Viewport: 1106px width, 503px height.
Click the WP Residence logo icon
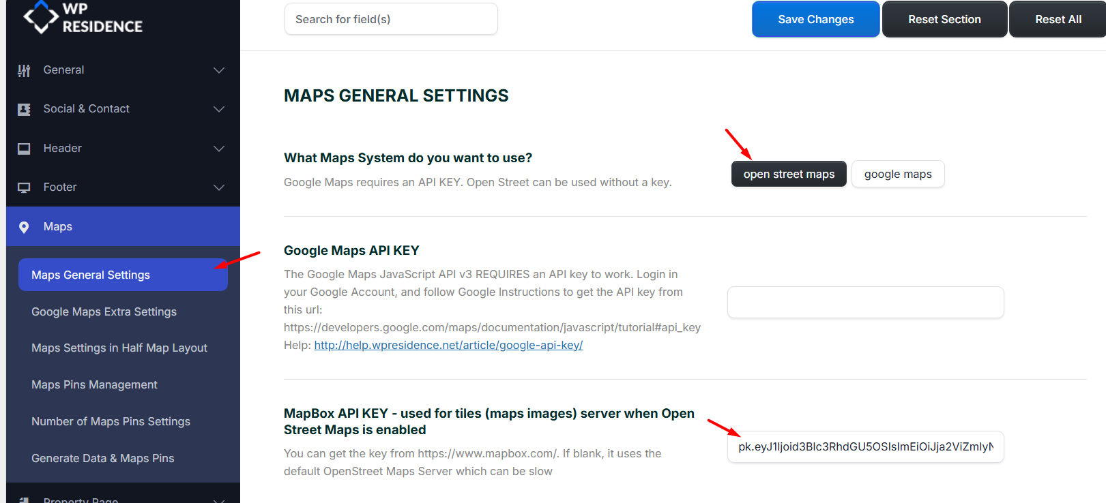point(41,17)
